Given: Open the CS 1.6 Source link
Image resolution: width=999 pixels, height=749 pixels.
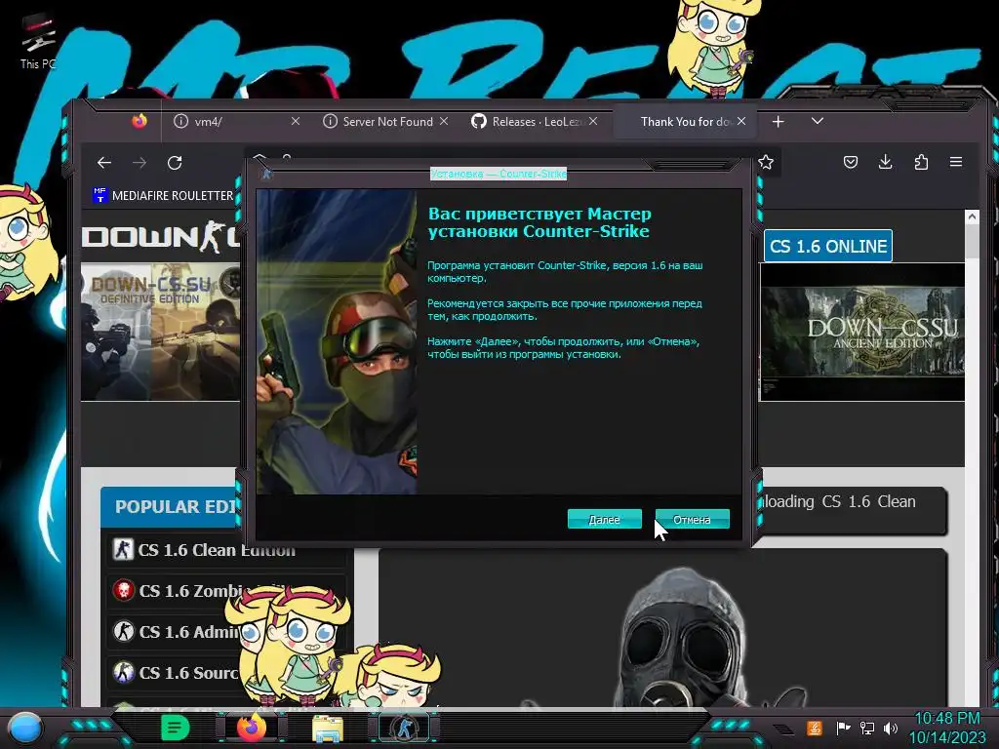Looking at the screenshot, I should click(188, 673).
